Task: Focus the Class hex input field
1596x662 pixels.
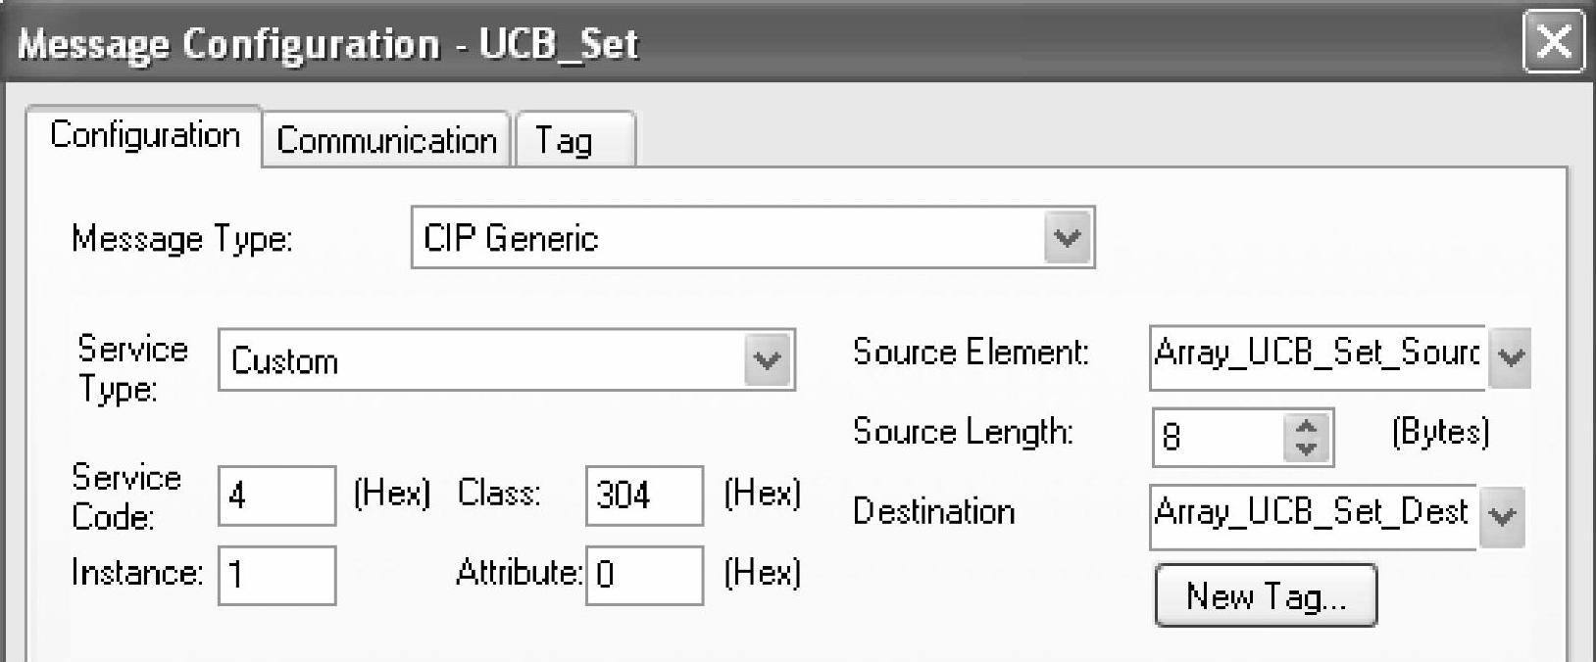Action: point(644,496)
